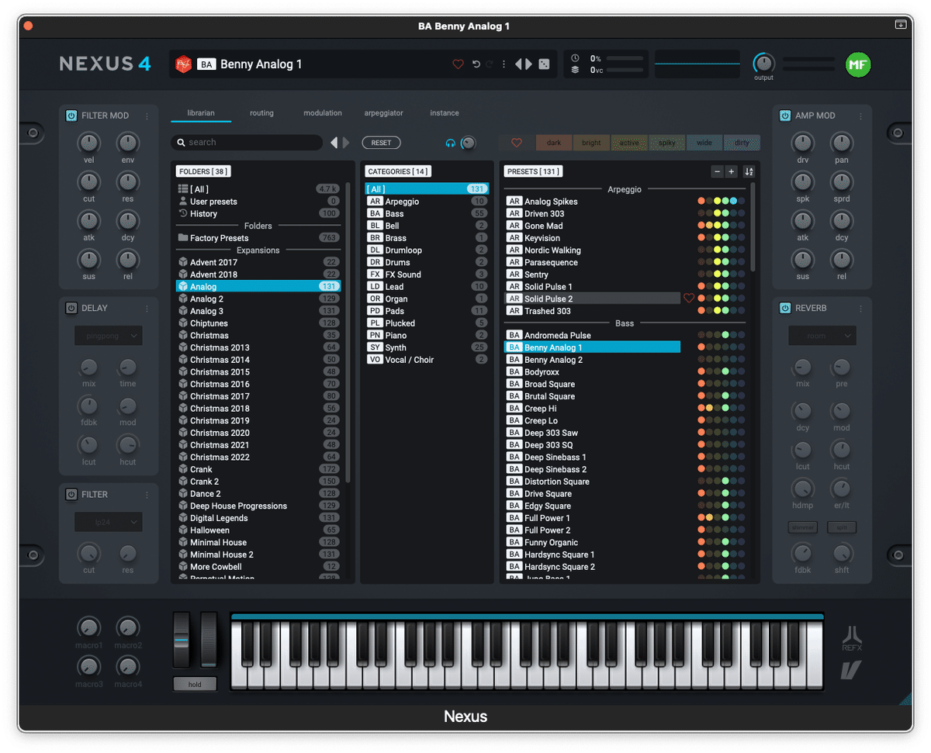Toggle the DELAY power button

[71, 308]
